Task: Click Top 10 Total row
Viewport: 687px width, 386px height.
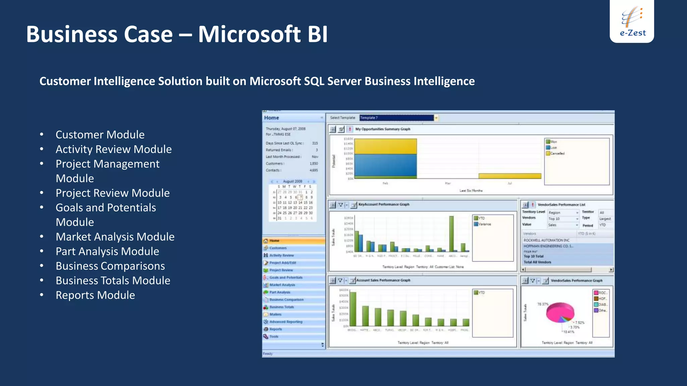Action: pyautogui.click(x=568, y=256)
